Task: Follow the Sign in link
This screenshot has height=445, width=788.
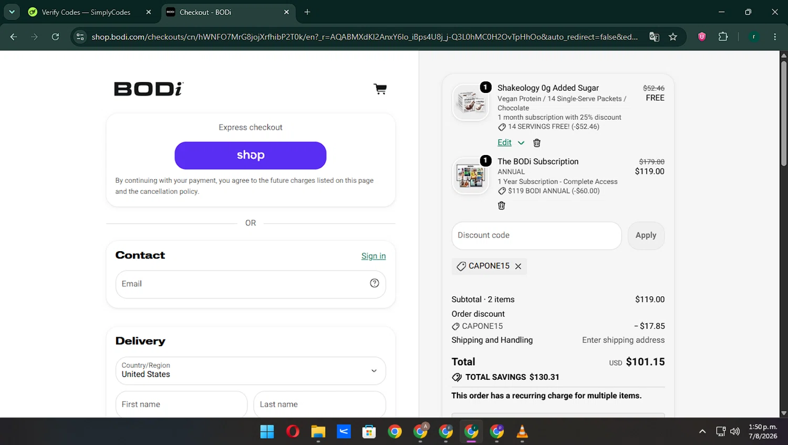Action: (374, 256)
